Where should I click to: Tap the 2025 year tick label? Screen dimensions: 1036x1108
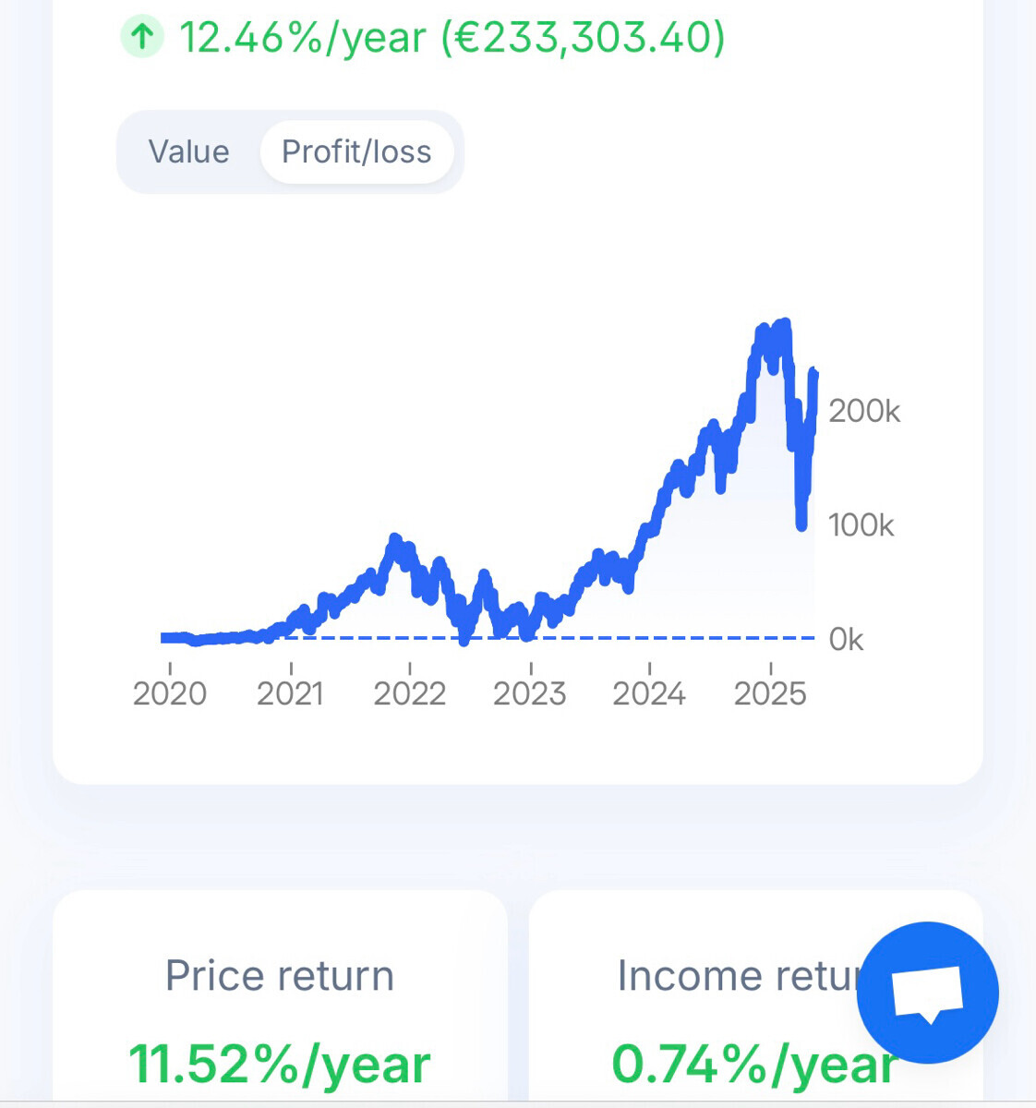point(770,692)
